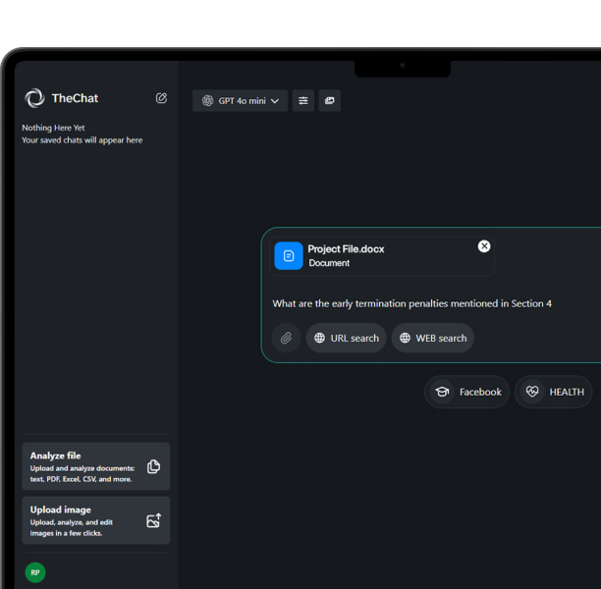The width and height of the screenshot is (601, 589).
Task: Open the Upload image card
Action: point(96,520)
